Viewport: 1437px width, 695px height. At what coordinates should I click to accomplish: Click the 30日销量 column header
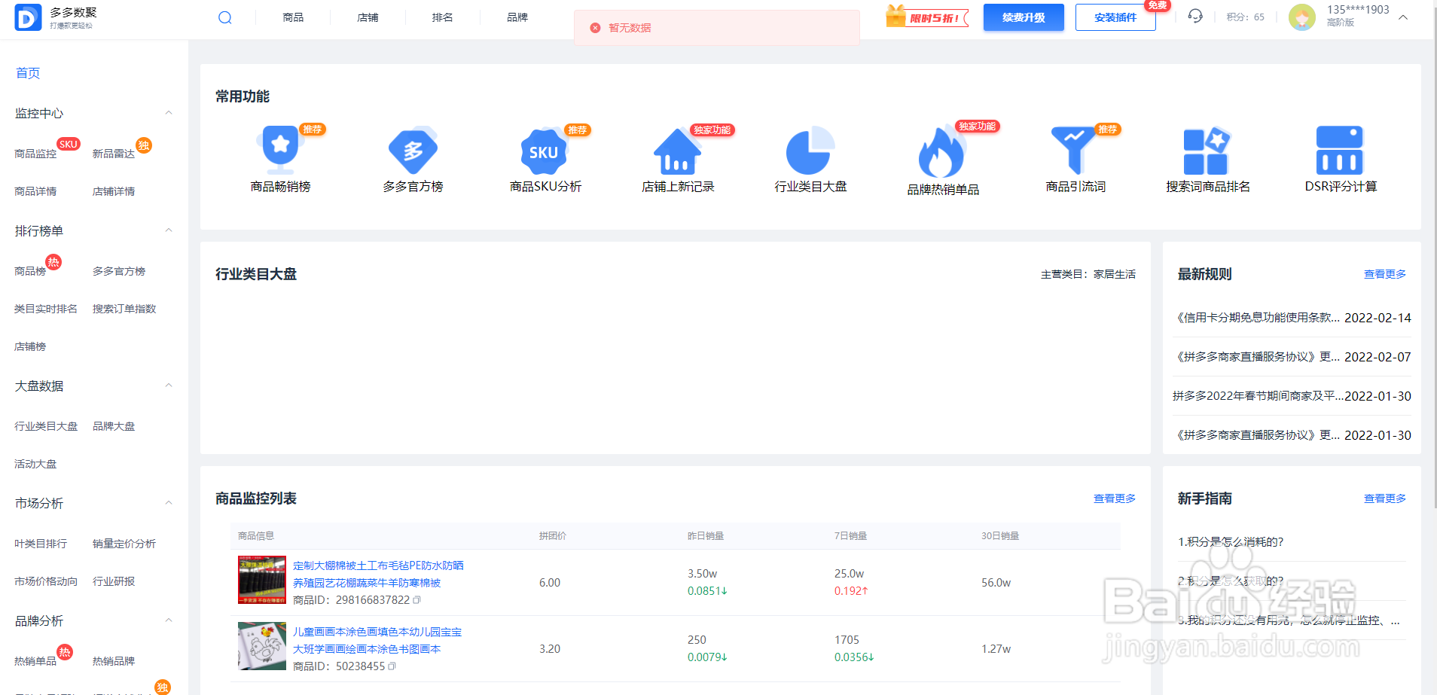click(x=1000, y=536)
